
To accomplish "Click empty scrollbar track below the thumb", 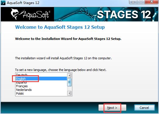I will click(69, 89).
